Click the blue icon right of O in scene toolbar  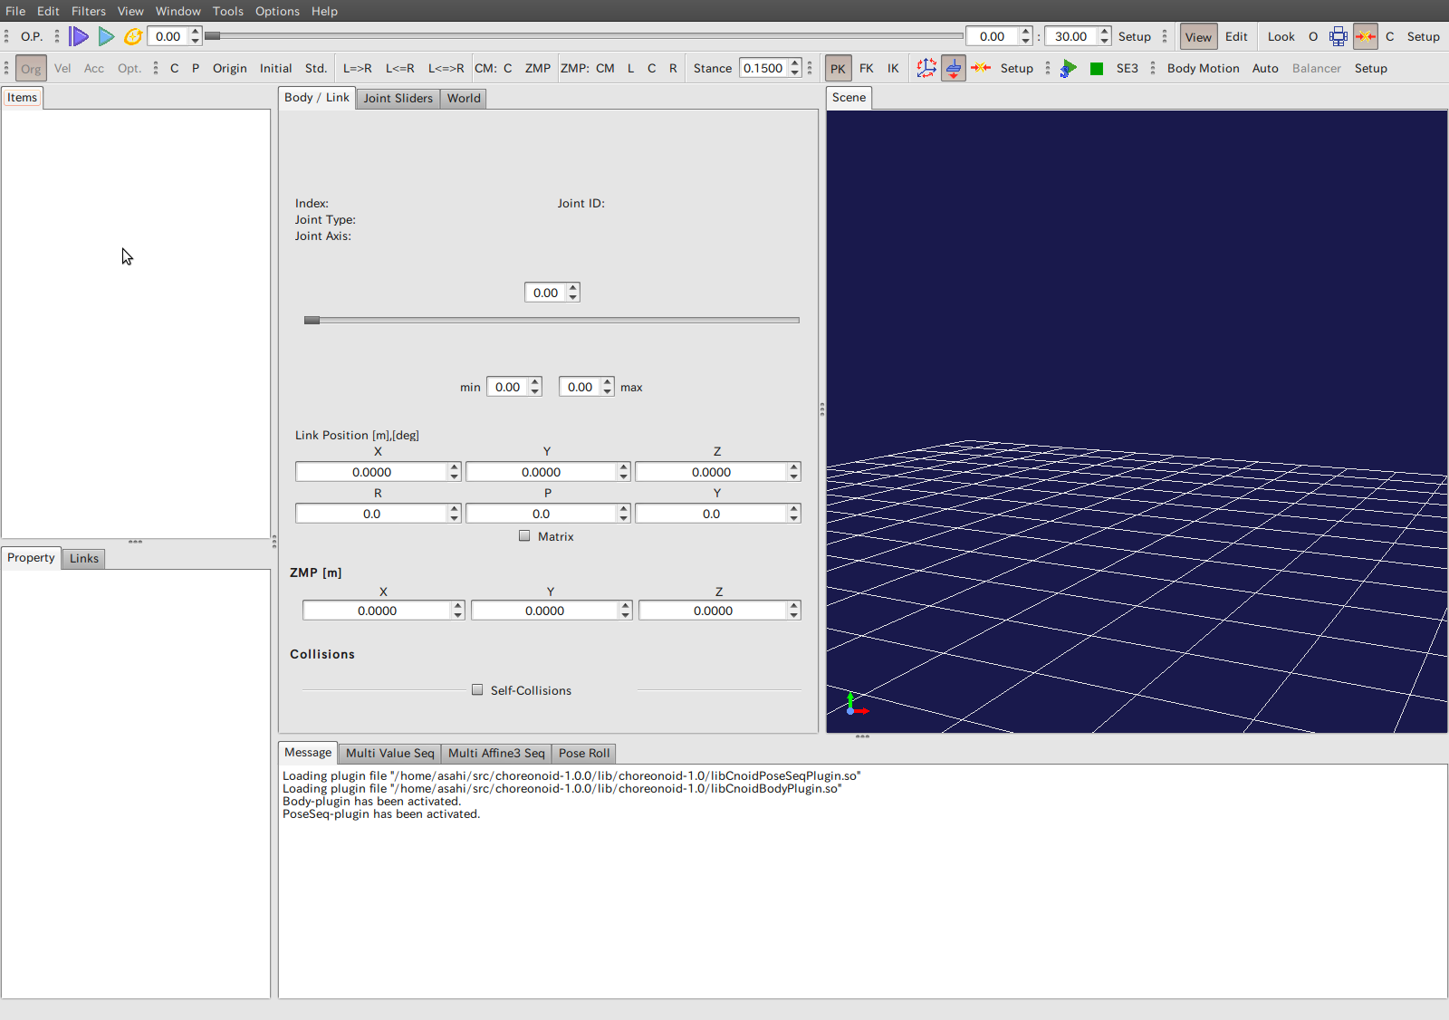[1339, 36]
